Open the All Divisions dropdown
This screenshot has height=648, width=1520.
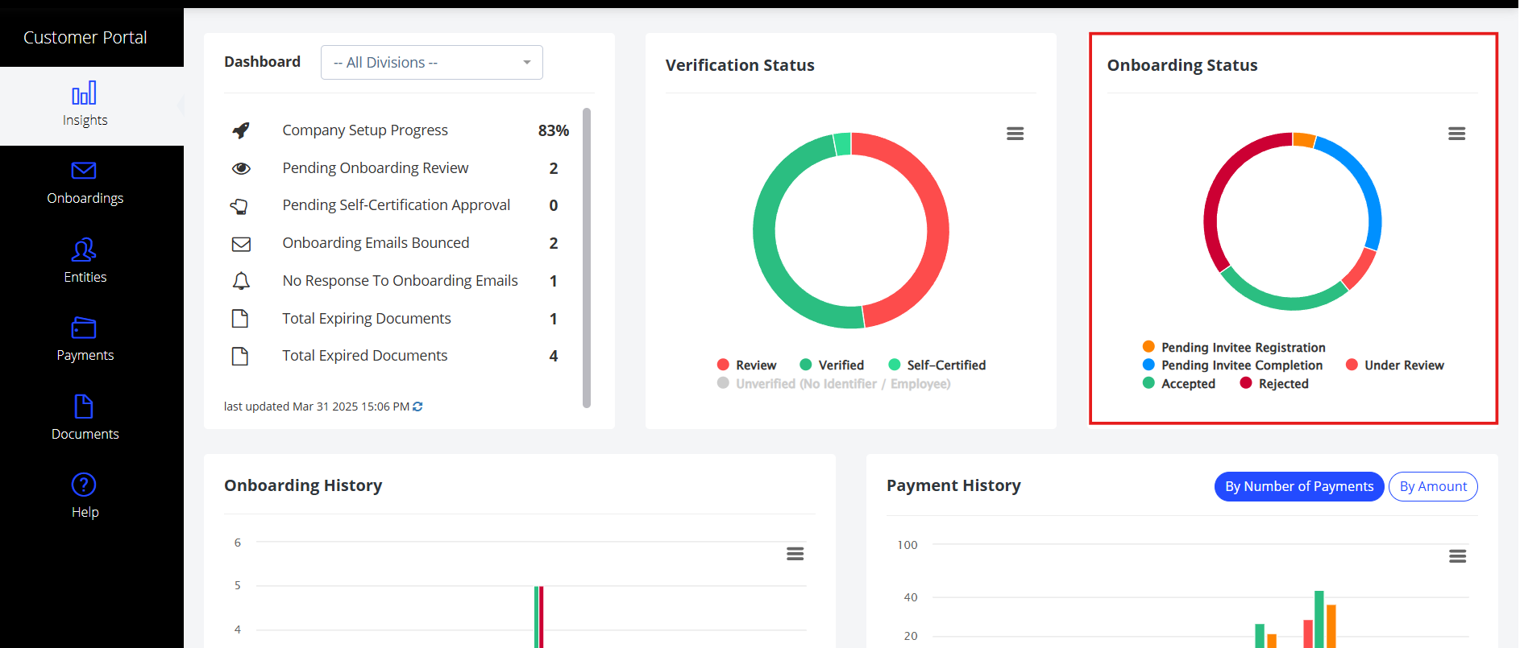tap(432, 63)
